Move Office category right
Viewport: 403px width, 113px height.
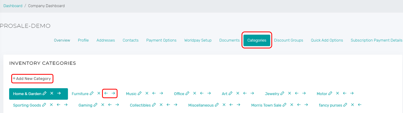pyautogui.click(x=209, y=93)
